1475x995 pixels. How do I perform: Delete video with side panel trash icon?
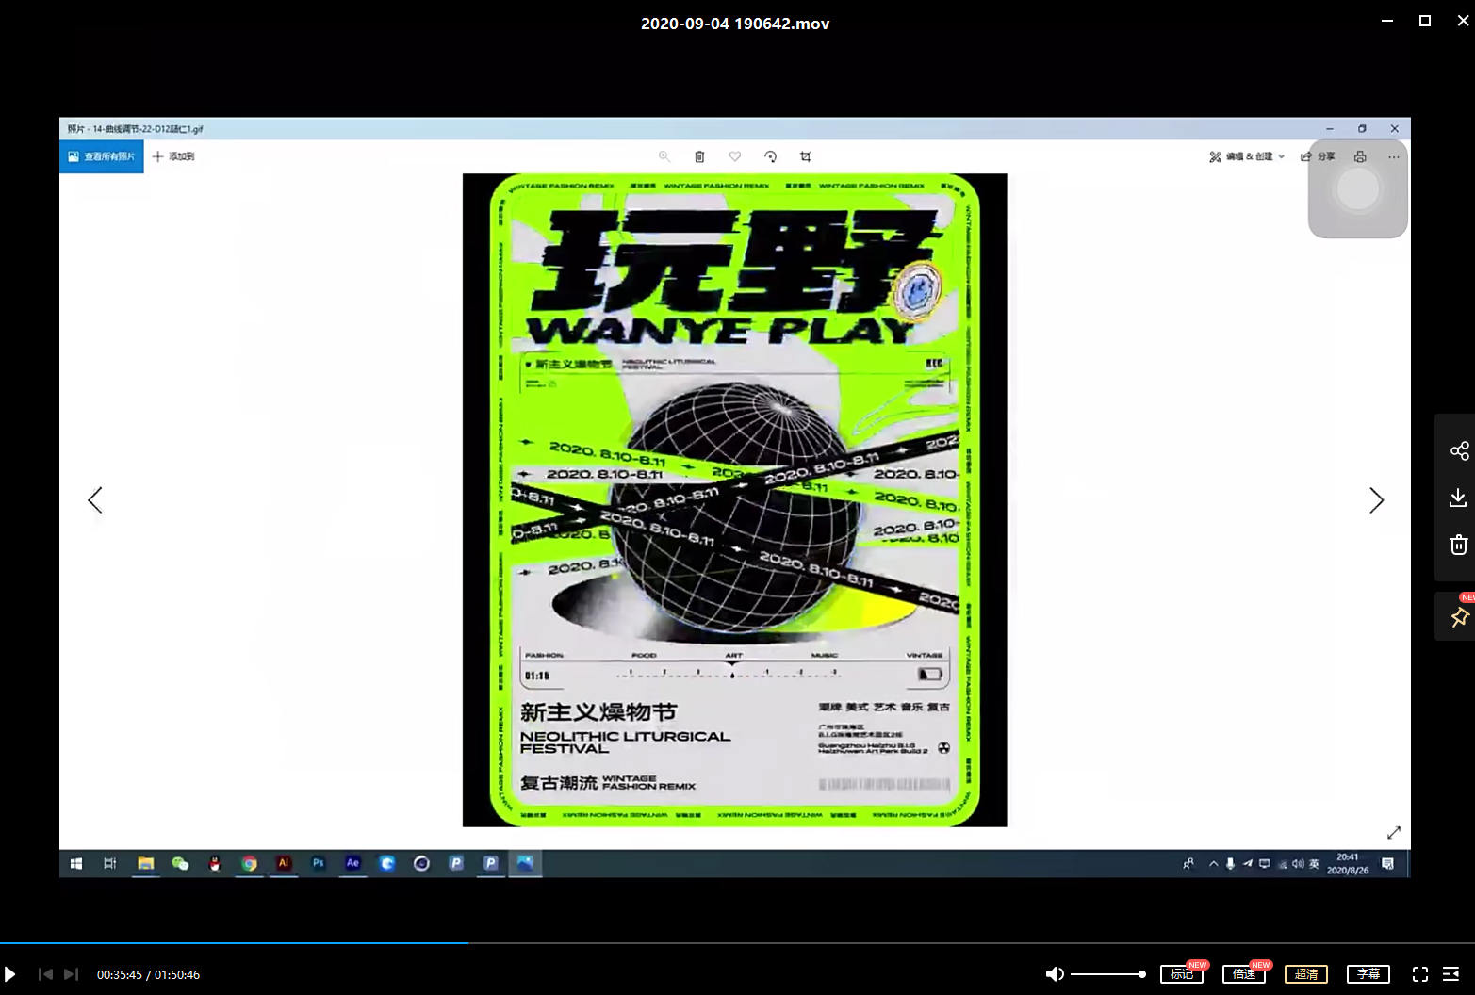pos(1458,545)
